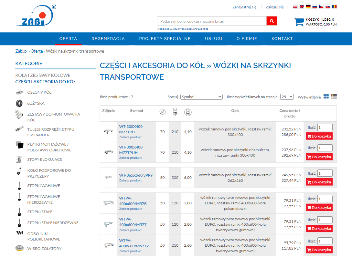Click Oferta breadcrumb link
This screenshot has width=352, height=257.
(x=37, y=51)
